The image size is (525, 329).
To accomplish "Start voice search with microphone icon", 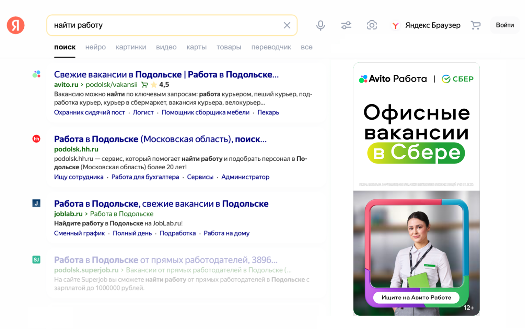I will coord(320,25).
